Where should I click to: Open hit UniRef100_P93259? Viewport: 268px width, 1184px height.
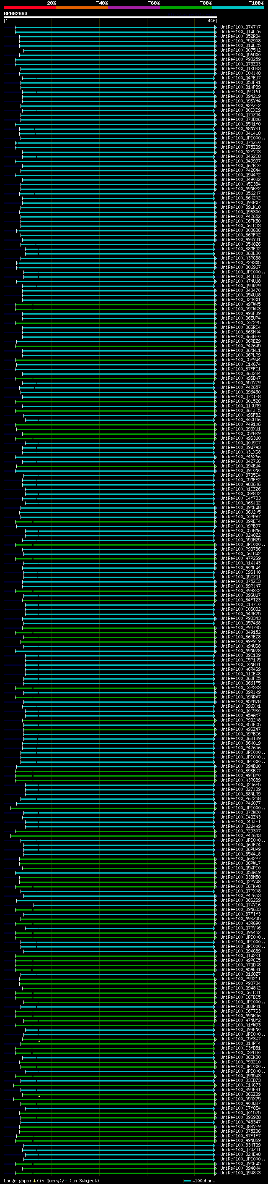point(240,59)
